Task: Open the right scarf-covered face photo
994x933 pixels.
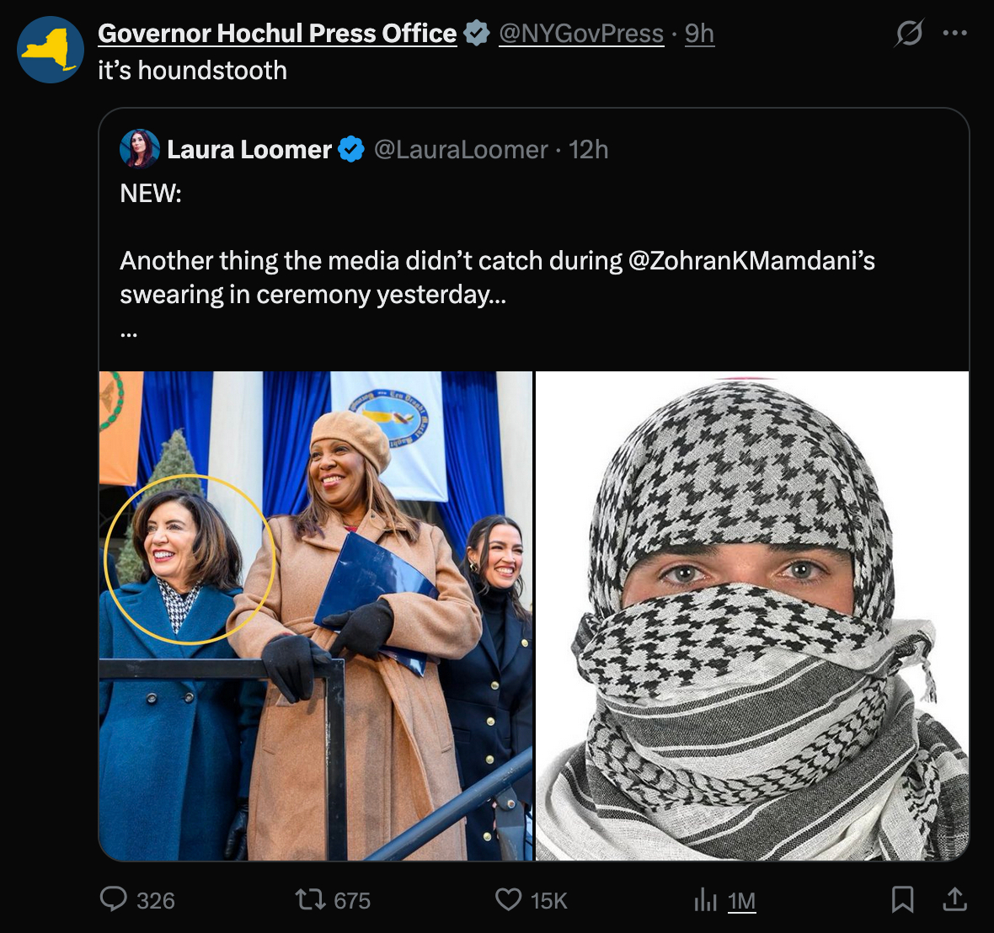Action: pos(752,616)
